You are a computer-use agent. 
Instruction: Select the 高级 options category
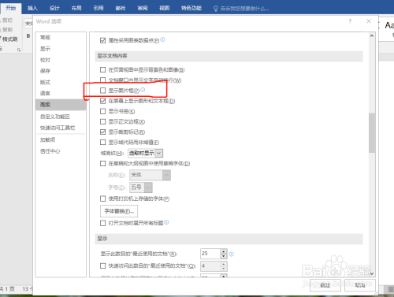coord(61,105)
